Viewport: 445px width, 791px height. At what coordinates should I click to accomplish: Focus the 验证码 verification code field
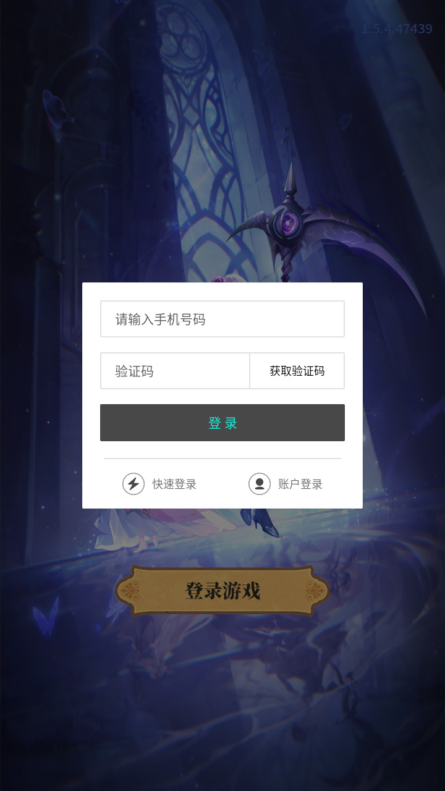click(x=175, y=371)
